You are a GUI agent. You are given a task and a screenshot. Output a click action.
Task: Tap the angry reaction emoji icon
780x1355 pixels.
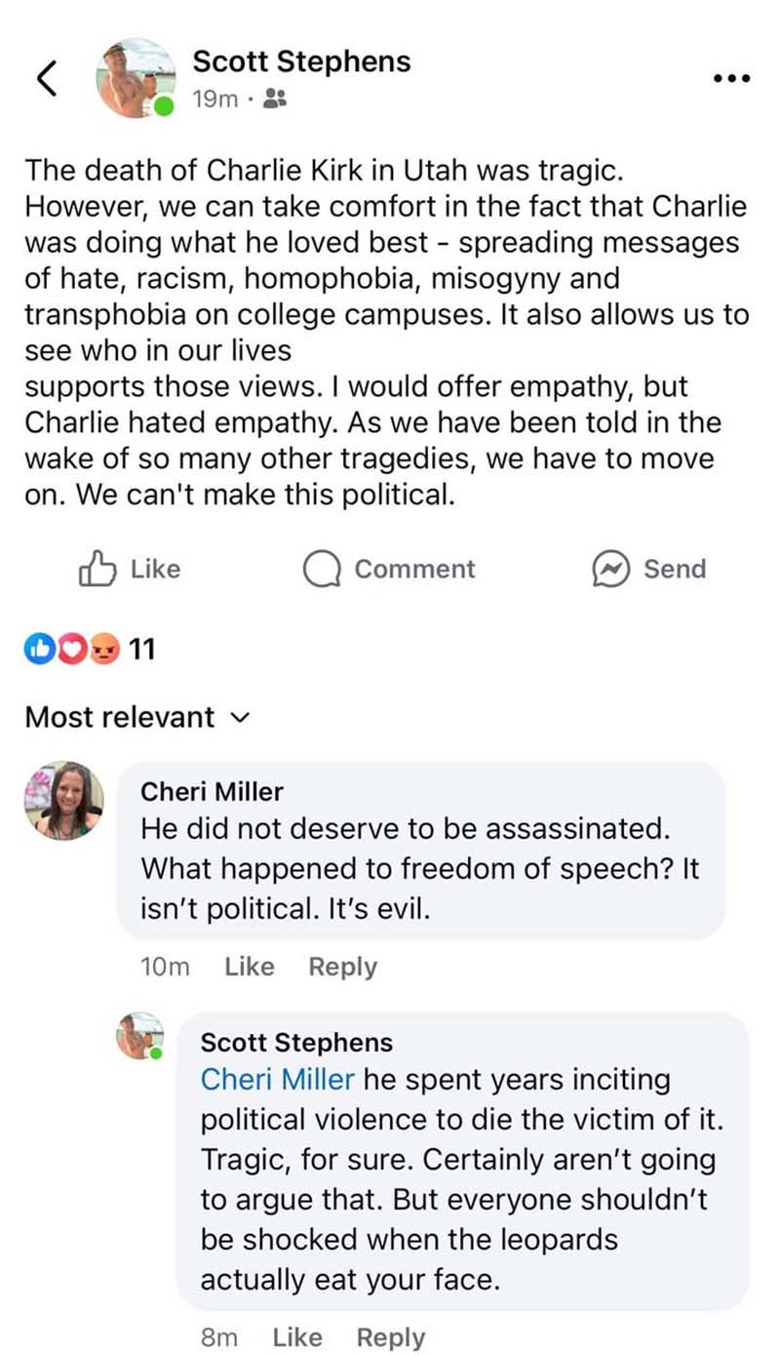click(x=105, y=649)
